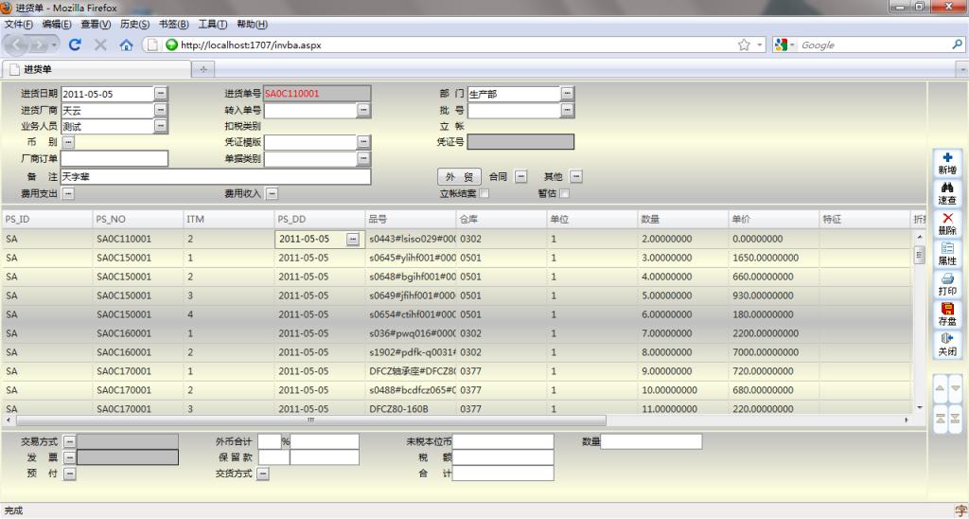Viewport: 969px width, 519px height.
Task: Click the 仓库 column header
Action: pos(502,219)
